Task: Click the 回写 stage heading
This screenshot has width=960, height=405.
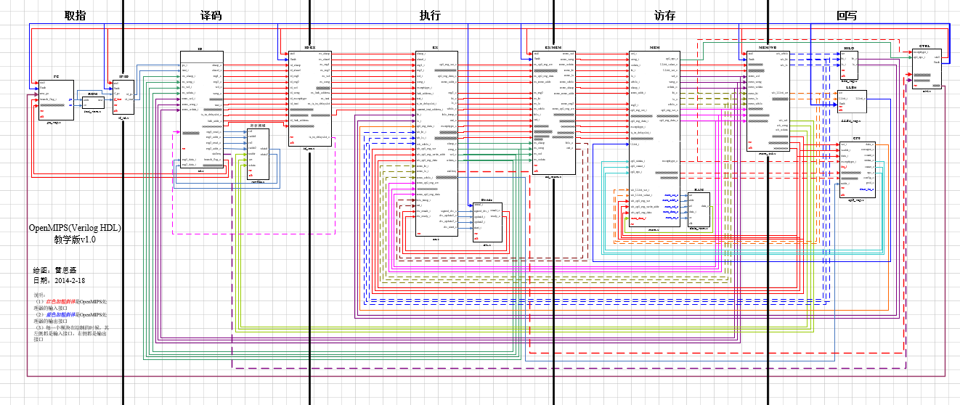Action: (847, 14)
